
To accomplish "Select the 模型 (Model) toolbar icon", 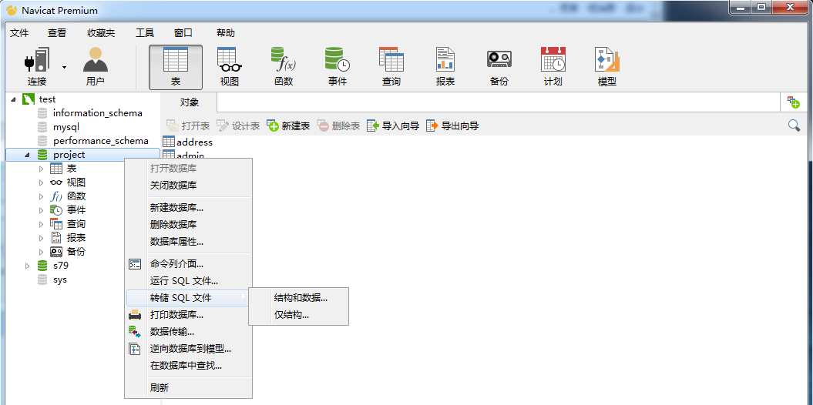I will (x=607, y=67).
